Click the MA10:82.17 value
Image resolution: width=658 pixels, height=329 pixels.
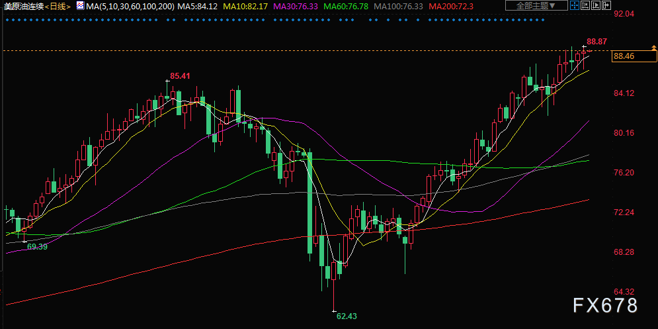coord(246,7)
